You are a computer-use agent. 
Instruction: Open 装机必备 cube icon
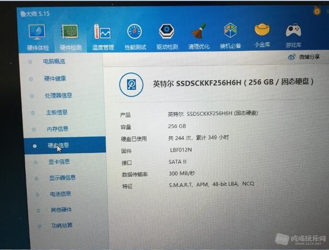coord(230,31)
